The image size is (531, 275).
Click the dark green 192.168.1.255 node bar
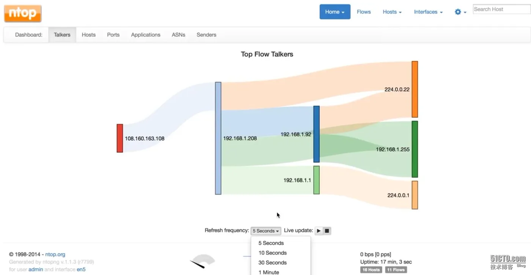415,149
